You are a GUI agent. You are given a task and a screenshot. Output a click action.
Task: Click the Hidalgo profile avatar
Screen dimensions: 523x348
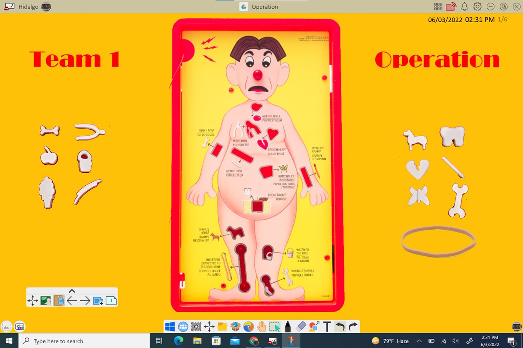pyautogui.click(x=46, y=7)
